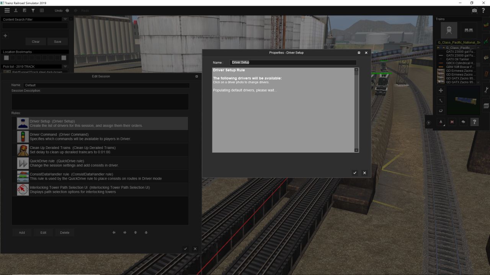Select the QuickDrive rule row
The height and width of the screenshot is (275, 490).
pyautogui.click(x=100, y=163)
